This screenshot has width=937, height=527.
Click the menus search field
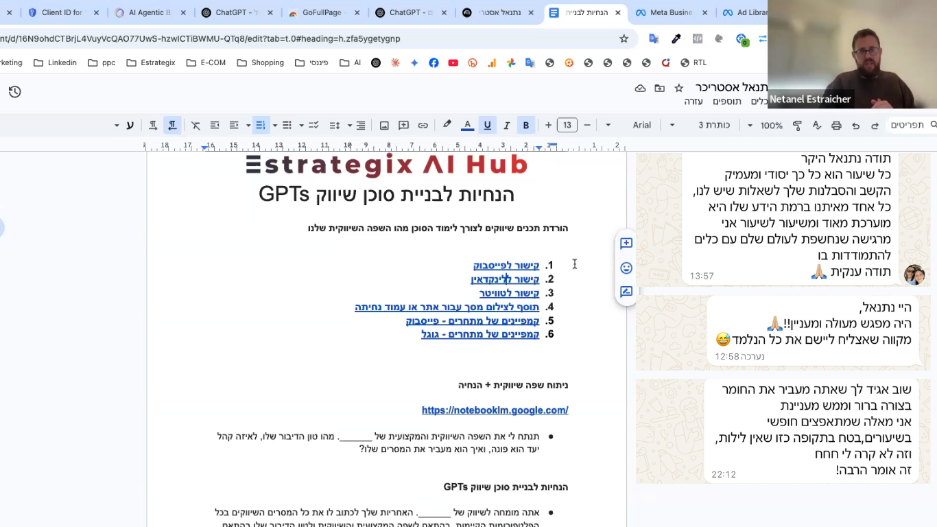(912, 125)
